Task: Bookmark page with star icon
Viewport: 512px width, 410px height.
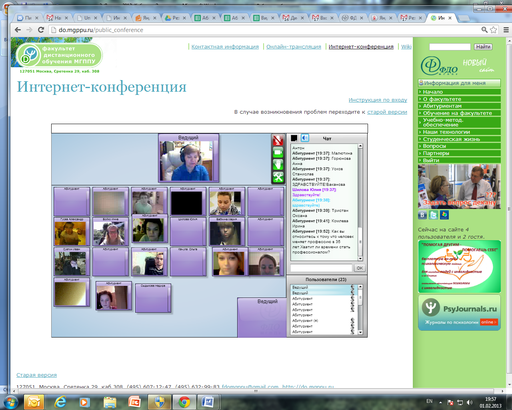Action: pyautogui.click(x=494, y=30)
